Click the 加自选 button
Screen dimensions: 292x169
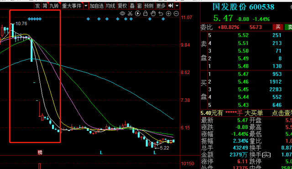click(97, 6)
